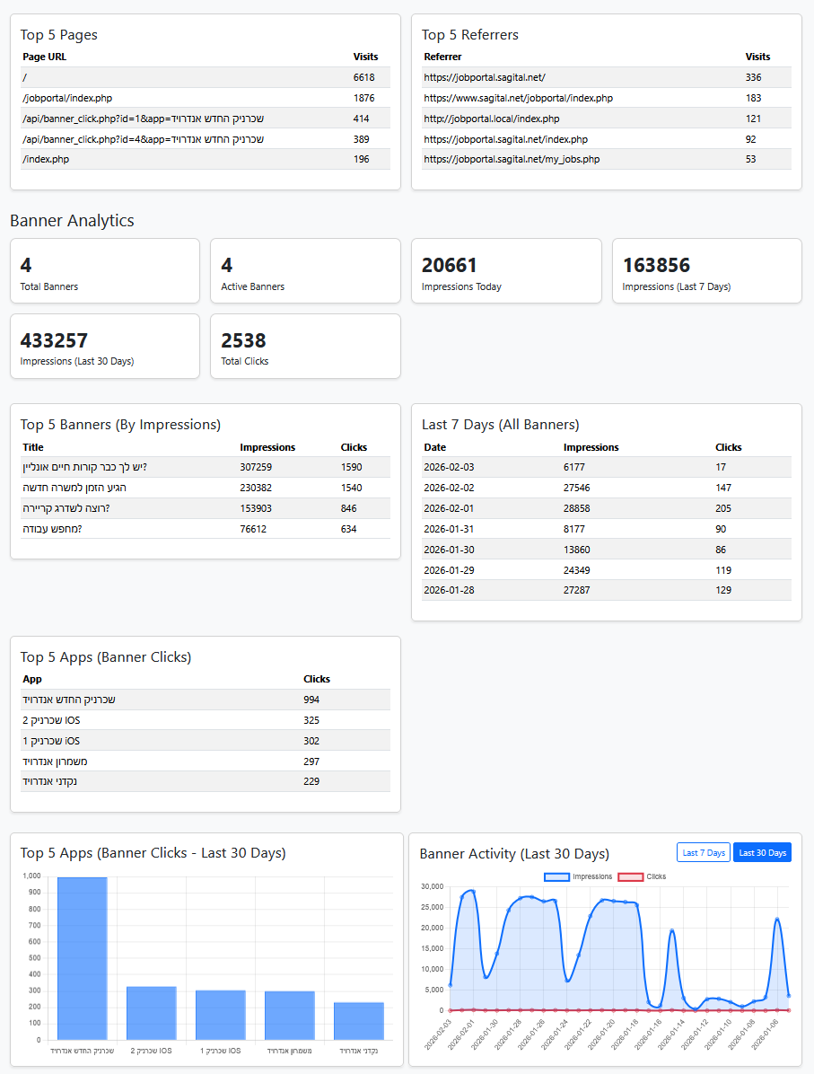Click the 336 referrer visits value

pyautogui.click(x=753, y=77)
